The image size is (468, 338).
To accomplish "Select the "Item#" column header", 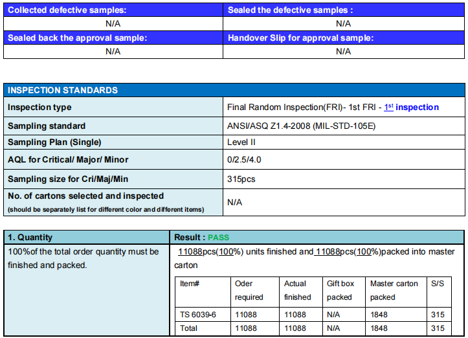I will (x=189, y=284).
